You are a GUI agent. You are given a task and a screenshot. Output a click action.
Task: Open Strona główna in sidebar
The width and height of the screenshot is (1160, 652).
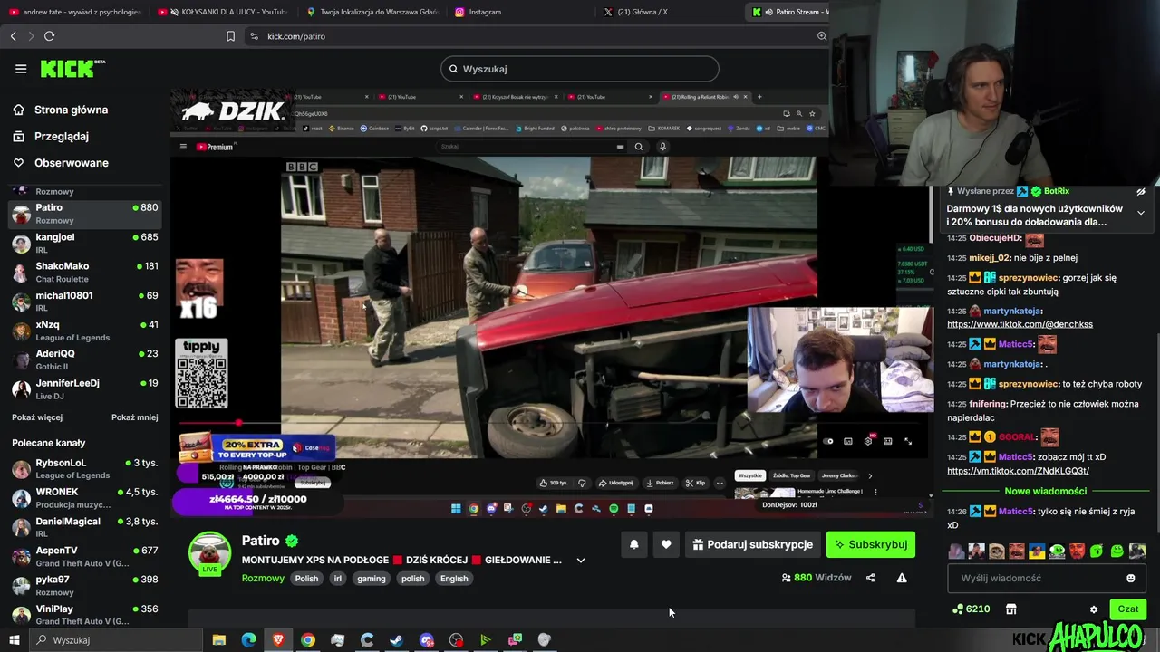[71, 110]
